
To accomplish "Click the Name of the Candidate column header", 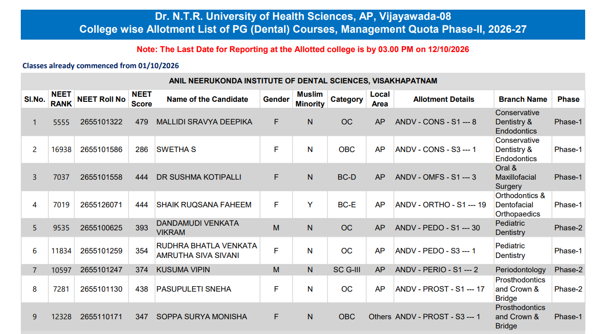I will 207,99.
